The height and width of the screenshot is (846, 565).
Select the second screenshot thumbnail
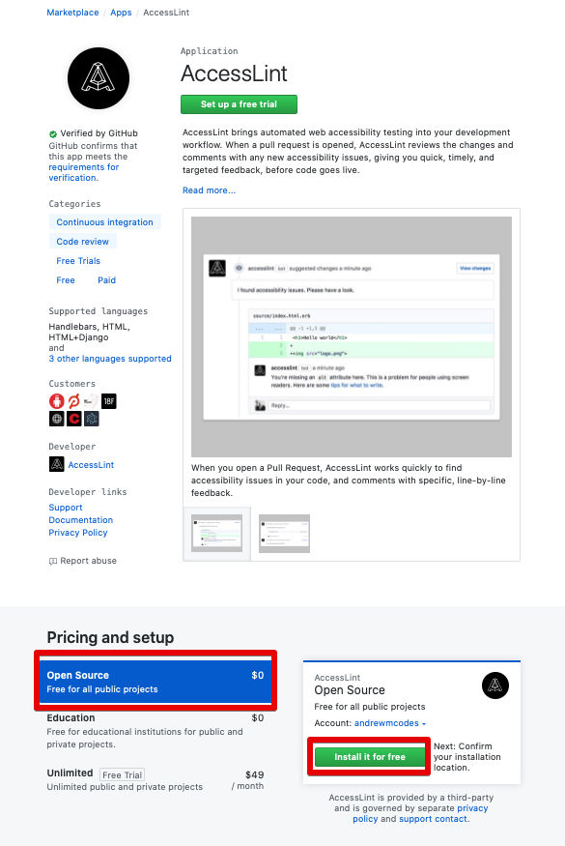point(284,533)
